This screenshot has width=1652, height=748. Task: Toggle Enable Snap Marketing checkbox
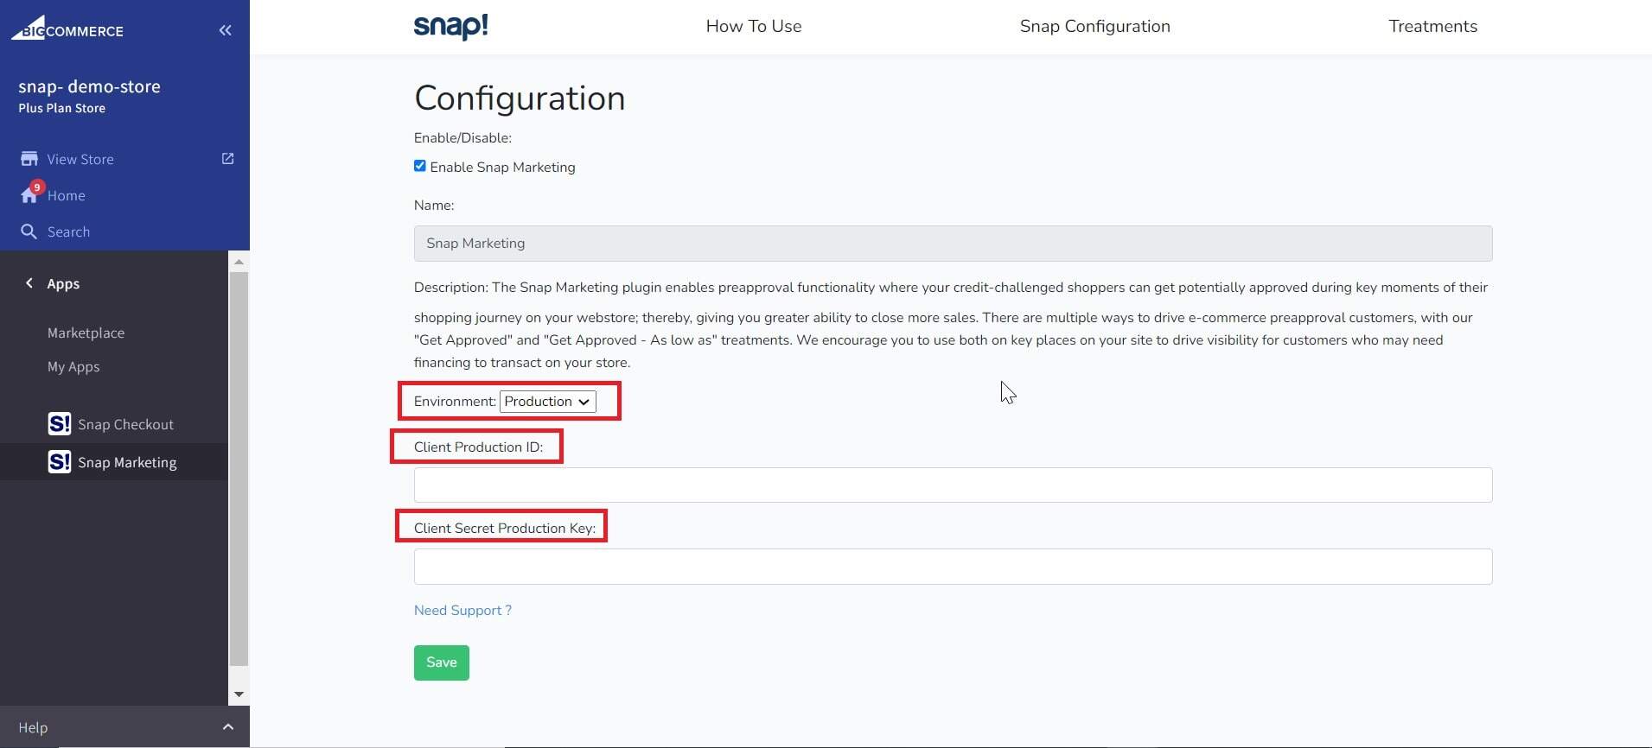point(420,166)
